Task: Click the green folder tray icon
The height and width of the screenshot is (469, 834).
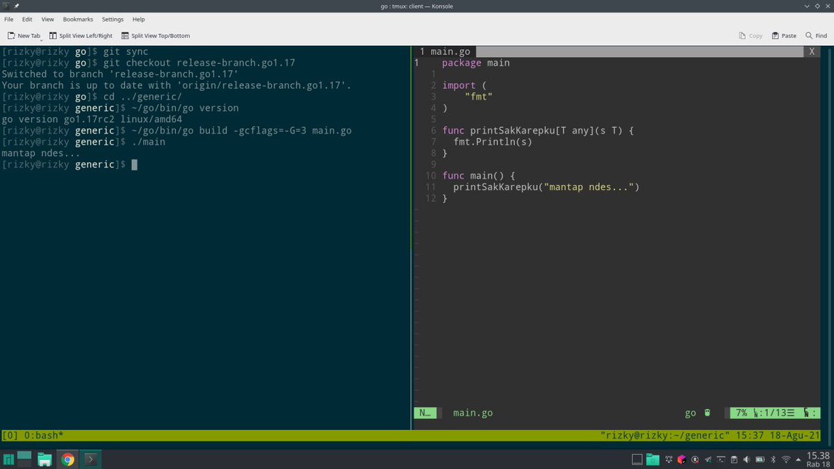Action: click(x=653, y=459)
